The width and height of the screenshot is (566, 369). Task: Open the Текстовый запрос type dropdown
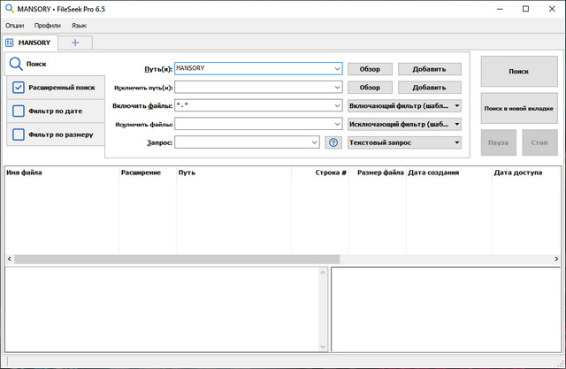pos(456,142)
